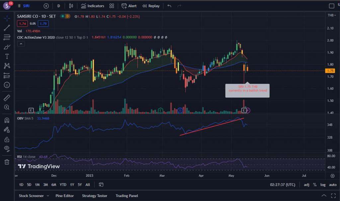Hide all drawings with eye icon
This screenshot has width=340, height=201.
pyautogui.click(x=7, y=149)
